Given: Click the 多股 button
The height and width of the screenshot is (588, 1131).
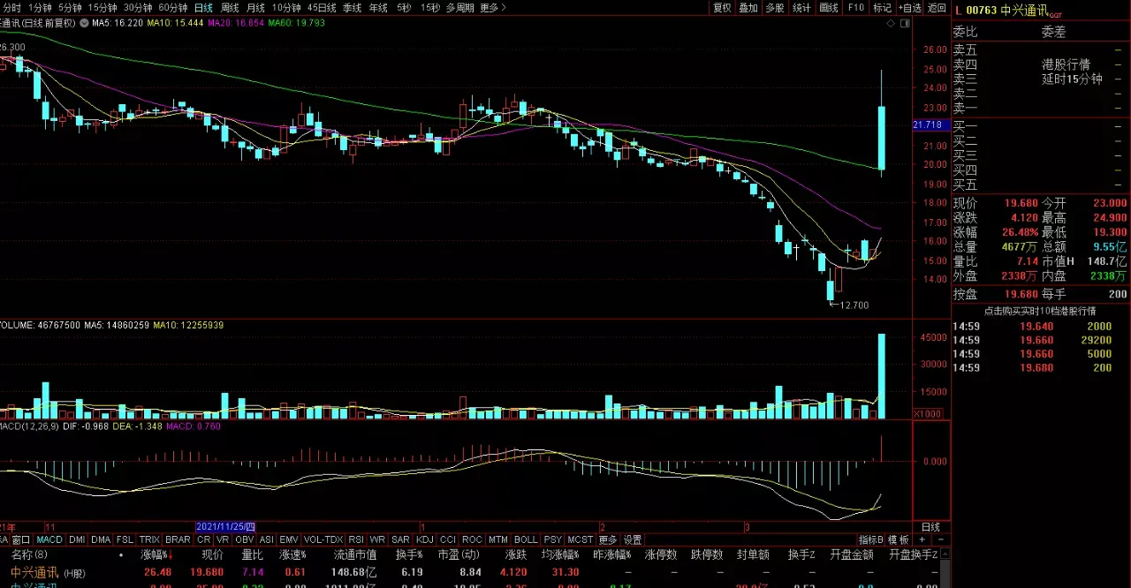Looking at the screenshot, I should [775, 8].
